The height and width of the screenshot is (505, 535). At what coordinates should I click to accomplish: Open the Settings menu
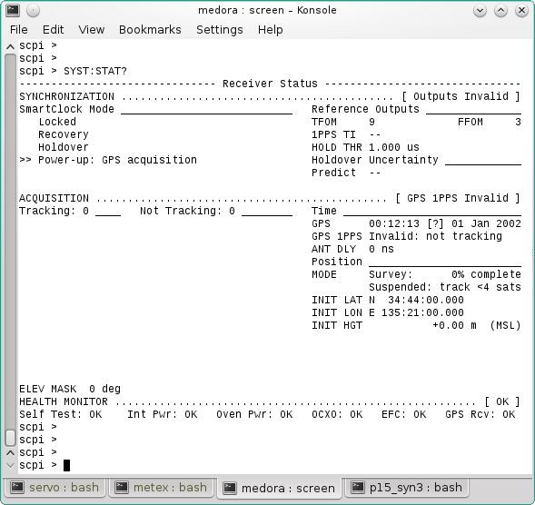220,30
